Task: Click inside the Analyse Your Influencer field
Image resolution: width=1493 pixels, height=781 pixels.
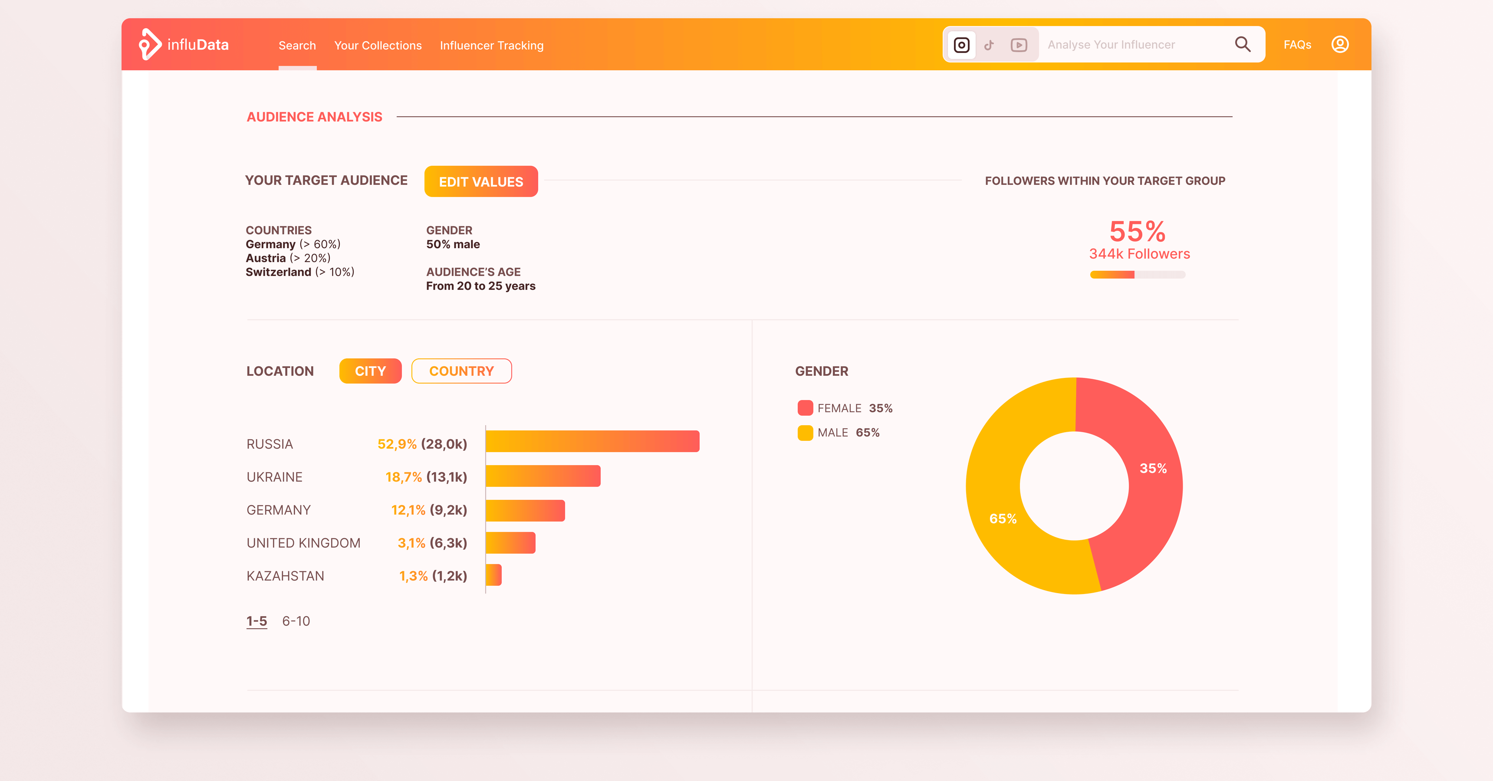Action: [x=1130, y=44]
